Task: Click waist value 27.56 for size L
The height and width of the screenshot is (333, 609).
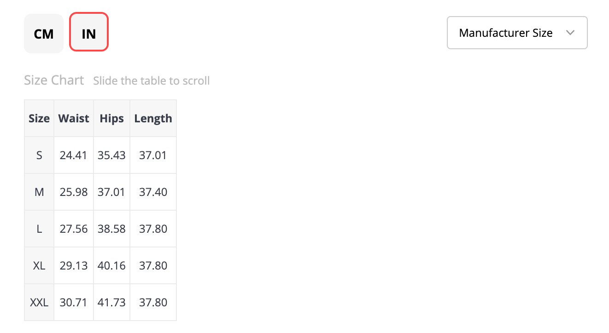Action: [74, 229]
